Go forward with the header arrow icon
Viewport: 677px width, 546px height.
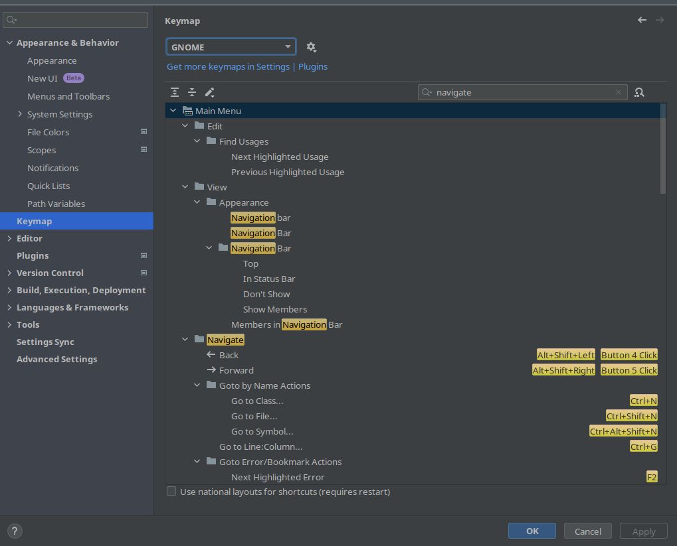[x=660, y=20]
